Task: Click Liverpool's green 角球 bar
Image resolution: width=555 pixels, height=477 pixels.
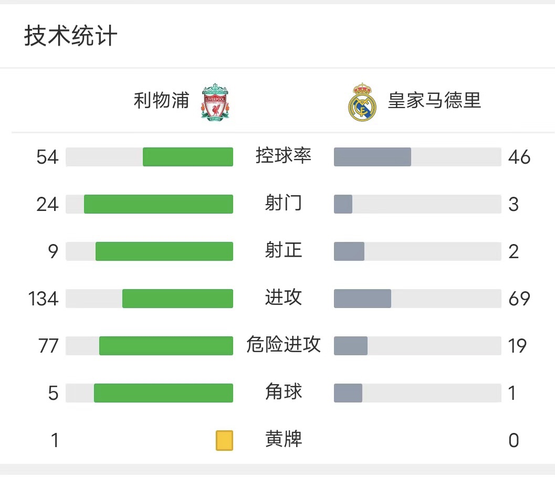Action: pos(163,393)
